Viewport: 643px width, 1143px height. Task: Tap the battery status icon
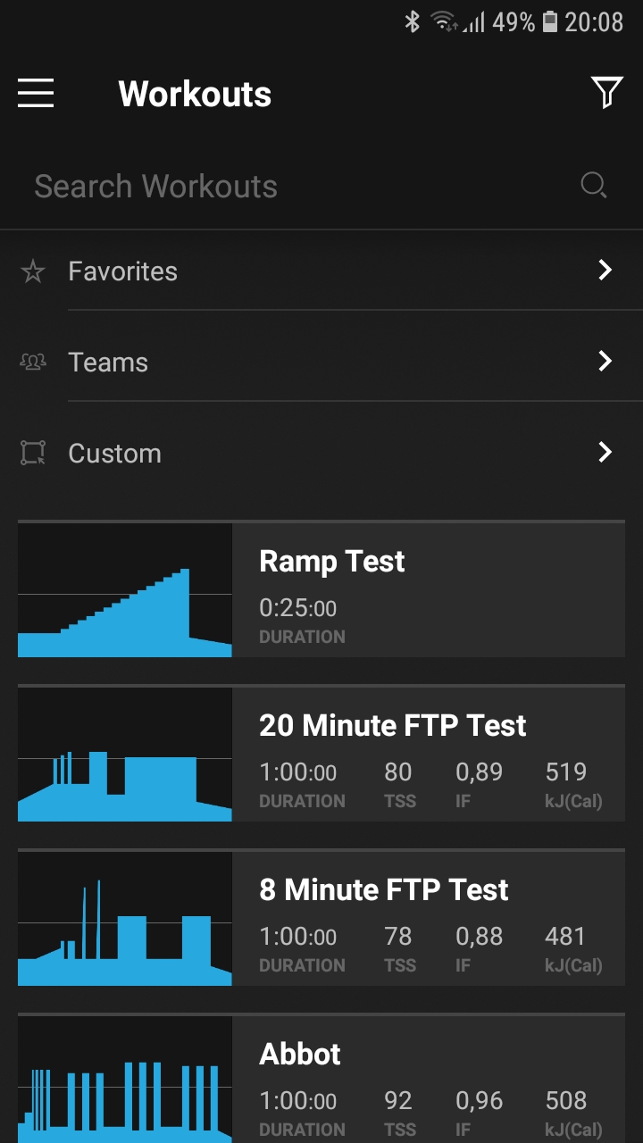[550, 21]
